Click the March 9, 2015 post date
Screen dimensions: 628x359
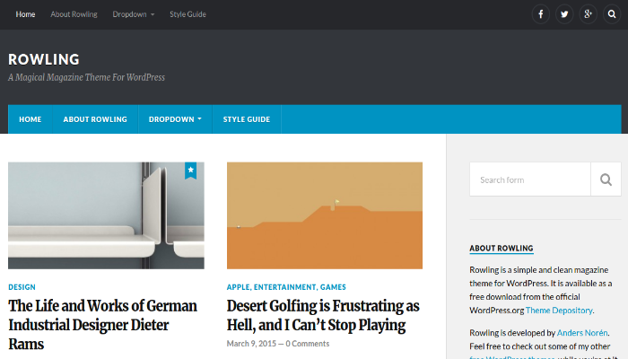tap(251, 344)
